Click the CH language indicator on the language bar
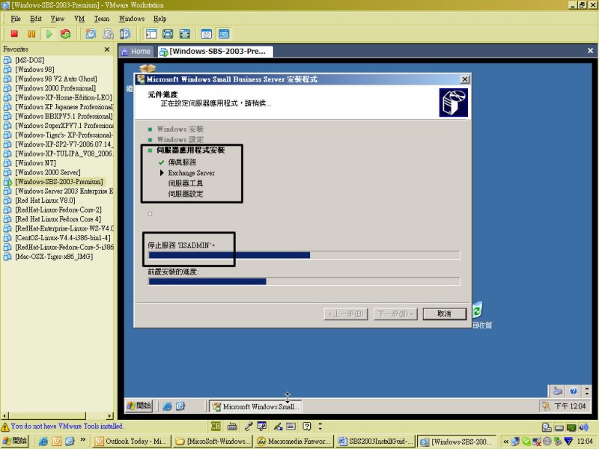 (x=216, y=426)
